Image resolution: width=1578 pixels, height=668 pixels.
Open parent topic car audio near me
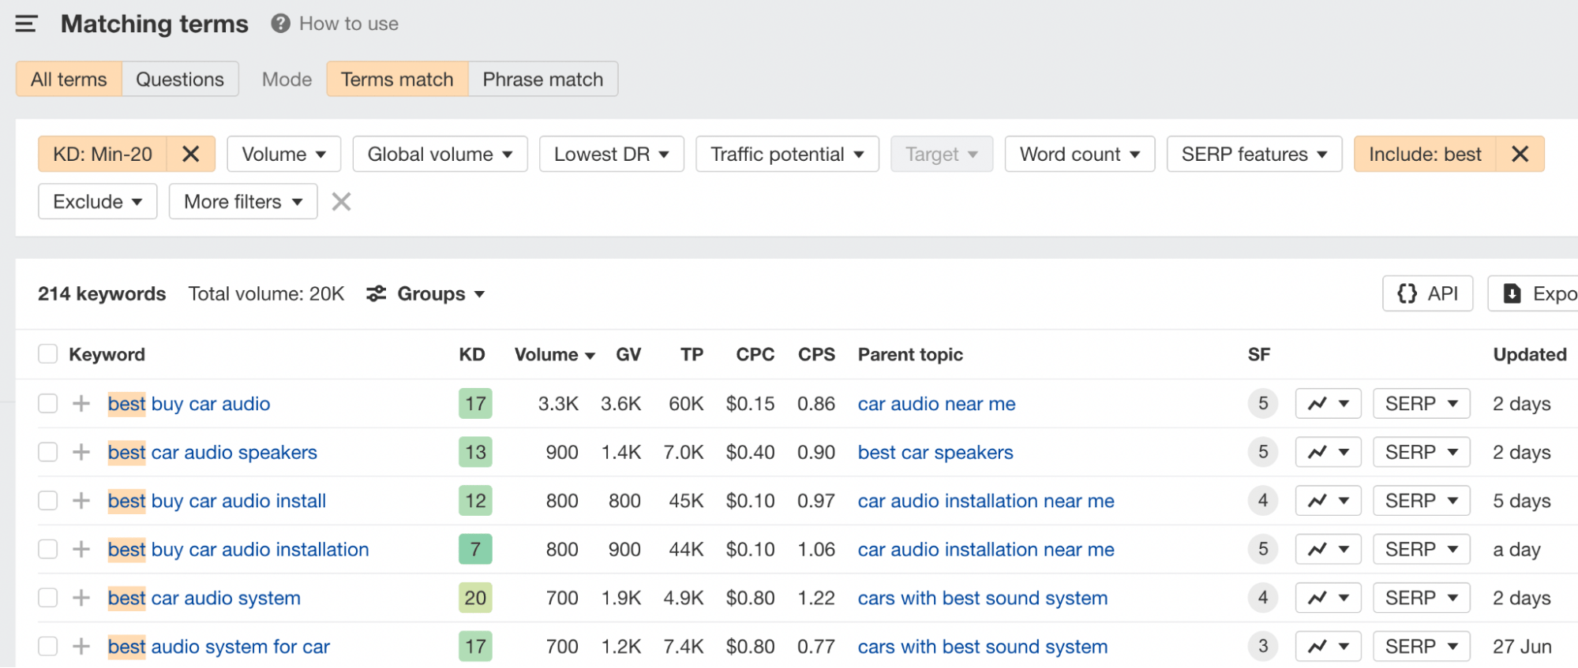click(936, 404)
